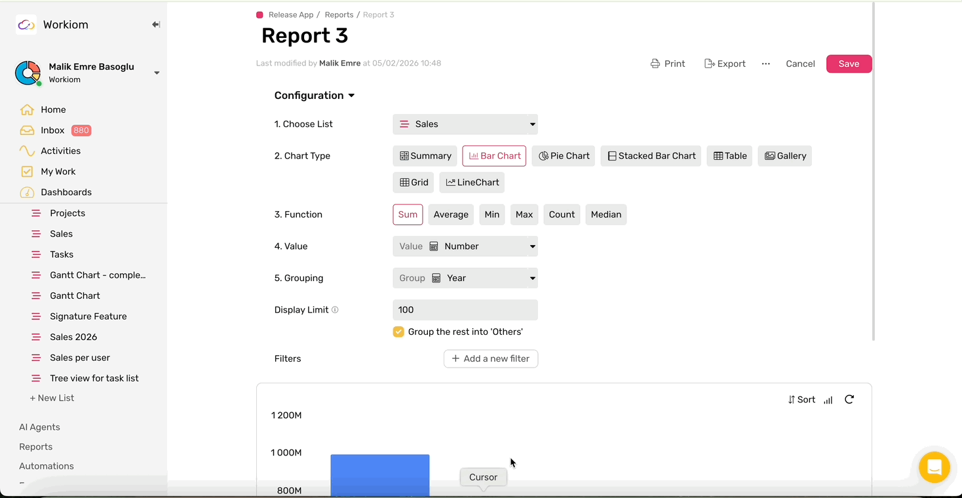962x498 pixels.
Task: Click the My Work checkbox icon
Action: click(27, 172)
